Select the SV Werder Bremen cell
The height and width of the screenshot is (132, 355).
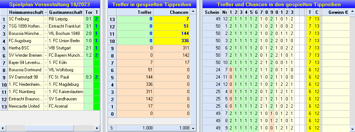pyautogui.click(x=26, y=55)
